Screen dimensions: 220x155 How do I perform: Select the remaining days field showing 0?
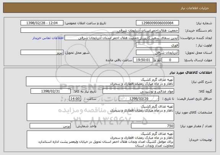point(170,60)
